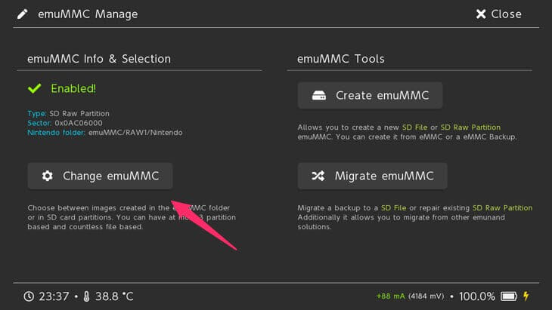Click the X icon in the header
The width and height of the screenshot is (552, 310).
pyautogui.click(x=481, y=14)
